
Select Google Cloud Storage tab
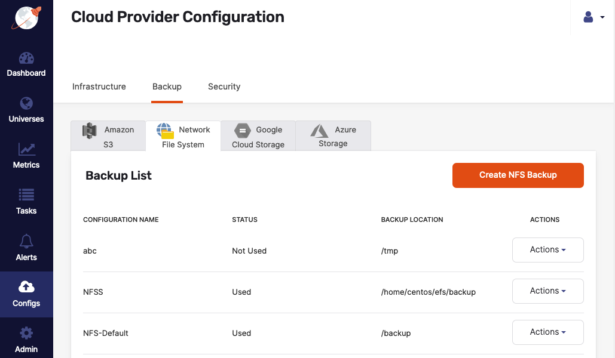pos(258,136)
